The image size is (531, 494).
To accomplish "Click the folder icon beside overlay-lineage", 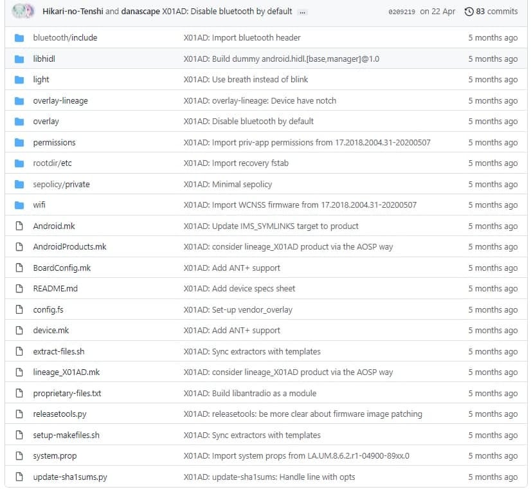I will 19,100.
